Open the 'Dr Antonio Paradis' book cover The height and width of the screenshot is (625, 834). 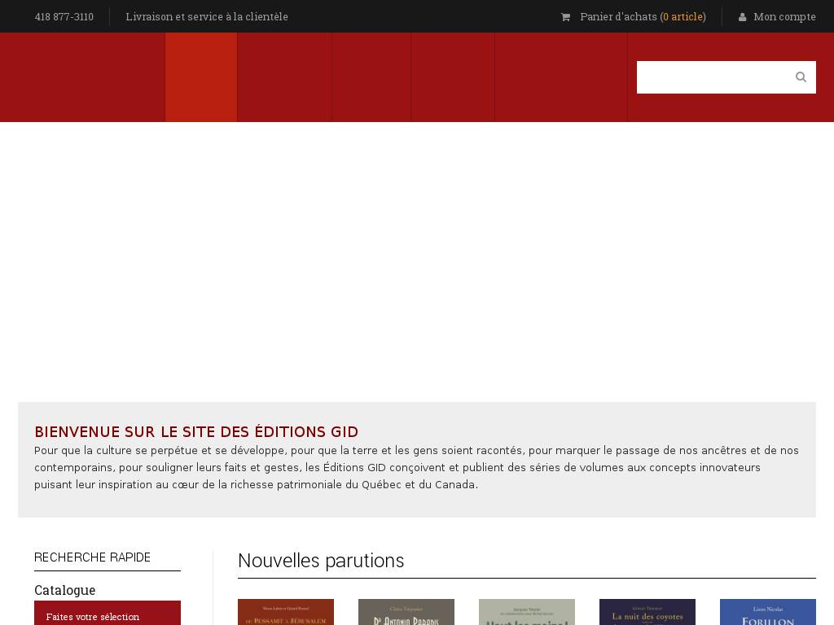click(406, 613)
